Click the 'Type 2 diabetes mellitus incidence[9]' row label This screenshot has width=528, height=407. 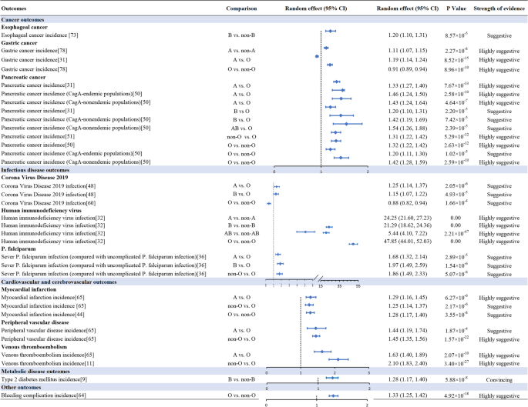coord(44,379)
